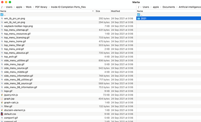Click modified date of logo.gif row

click(x=122, y=91)
